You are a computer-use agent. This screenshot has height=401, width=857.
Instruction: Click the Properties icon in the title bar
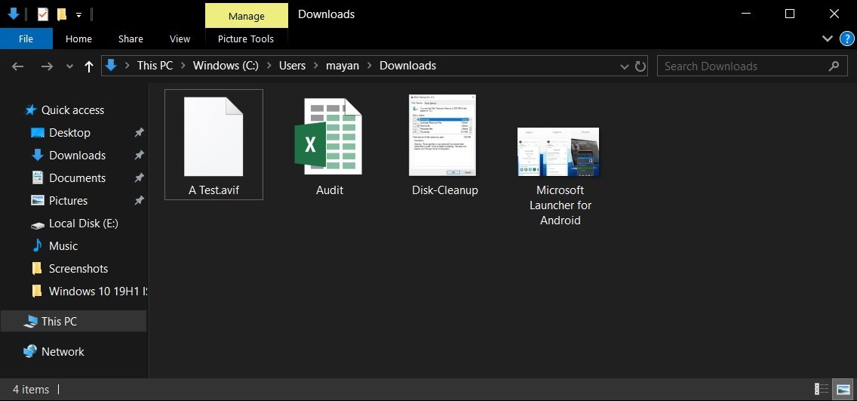[43, 14]
